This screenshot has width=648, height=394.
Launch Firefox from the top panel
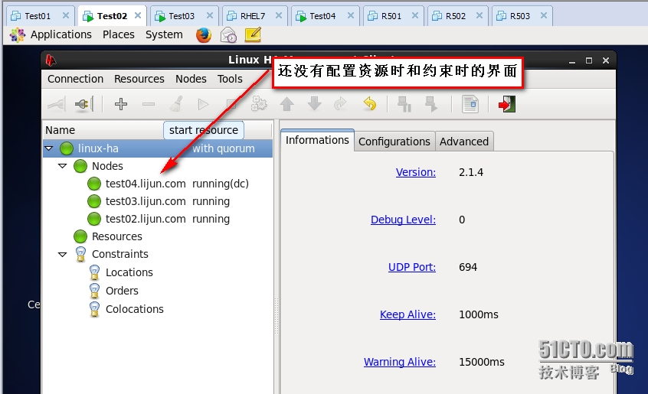click(x=203, y=35)
